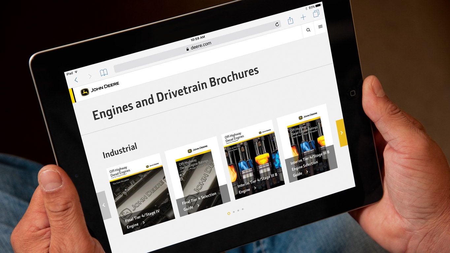The image size is (450, 253).
Task: Go back with gray left carousel arrow
Action: coord(104,205)
